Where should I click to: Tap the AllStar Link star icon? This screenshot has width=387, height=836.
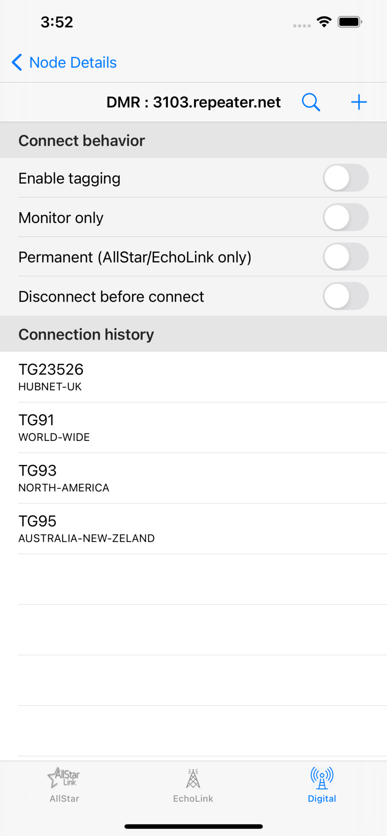click(64, 777)
